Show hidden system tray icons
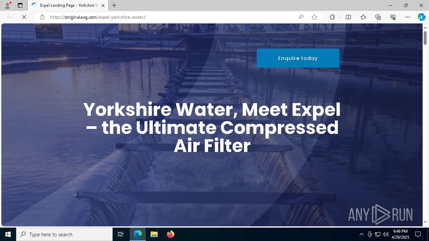 [x=361, y=234]
